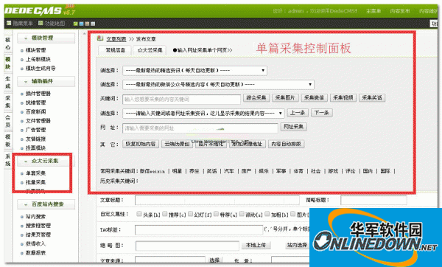This screenshot has width=442, height=267.
Task: Switch to the 采集 side tab
Action: tap(8, 102)
